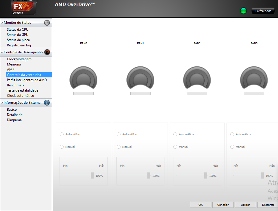Click the FAN1 speed dial gauge
This screenshot has width=278, height=211.
point(140,77)
